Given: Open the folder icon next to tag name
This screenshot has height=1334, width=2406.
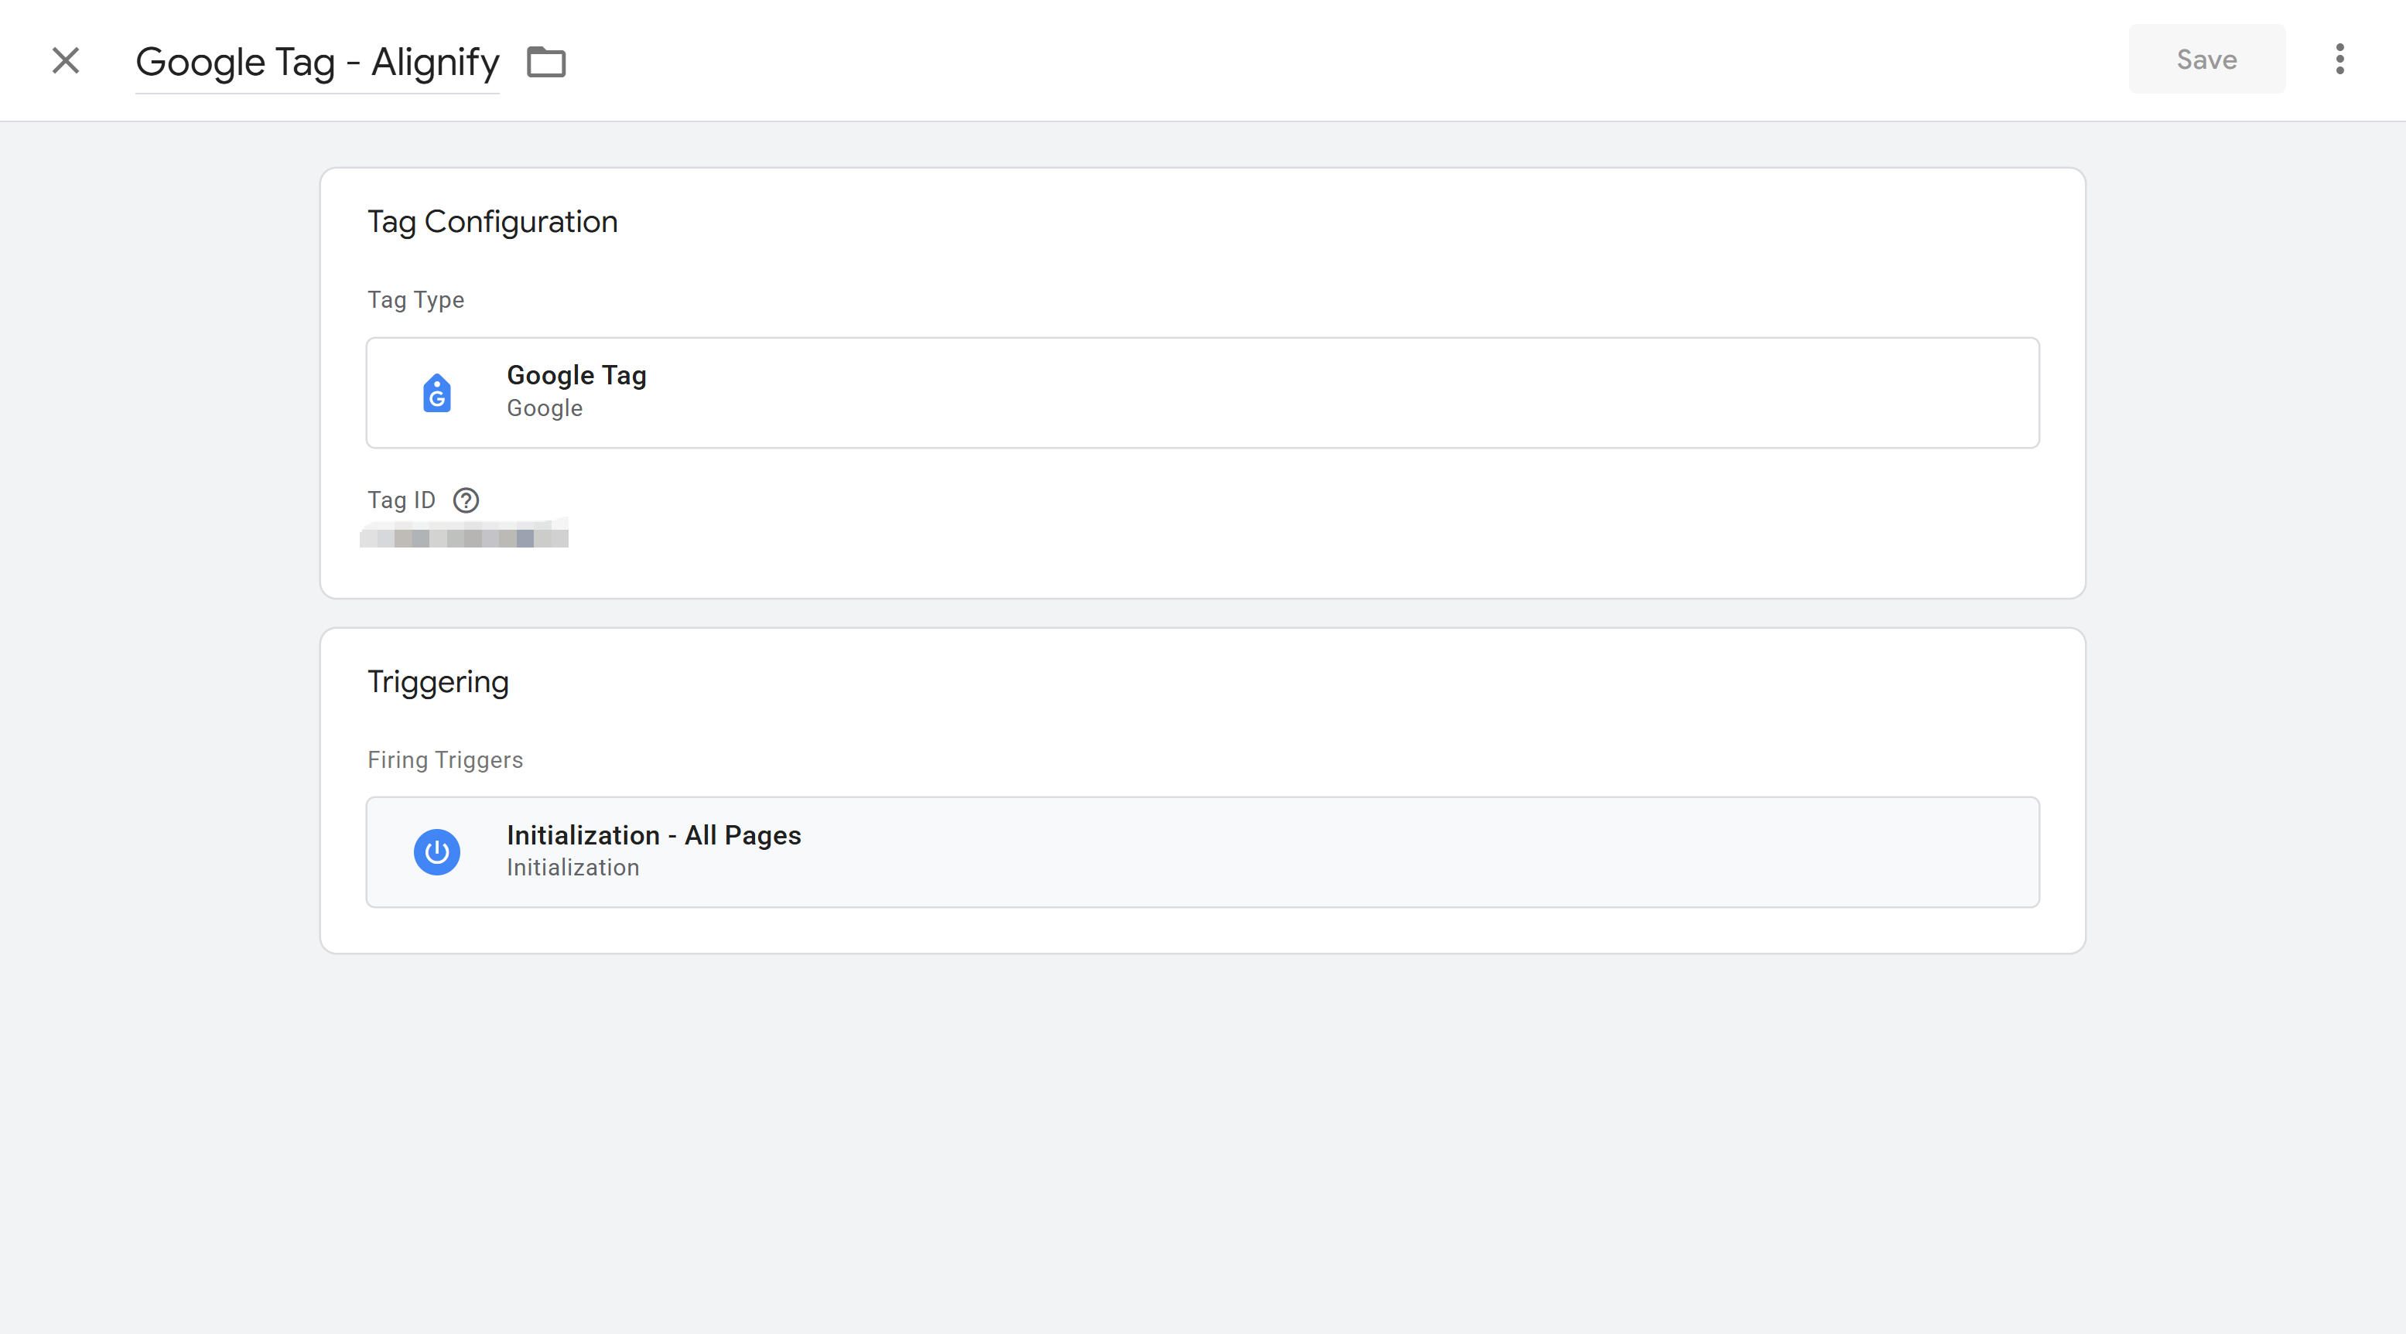Looking at the screenshot, I should 546,62.
